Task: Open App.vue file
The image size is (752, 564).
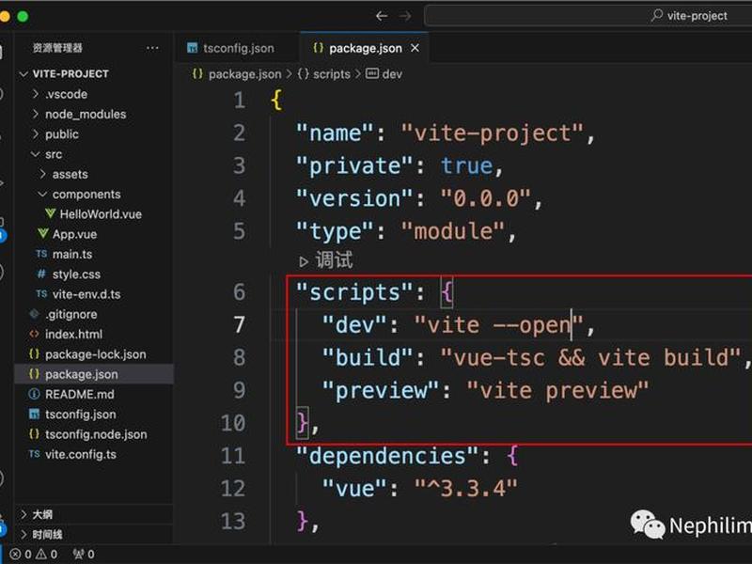Action: [93, 234]
